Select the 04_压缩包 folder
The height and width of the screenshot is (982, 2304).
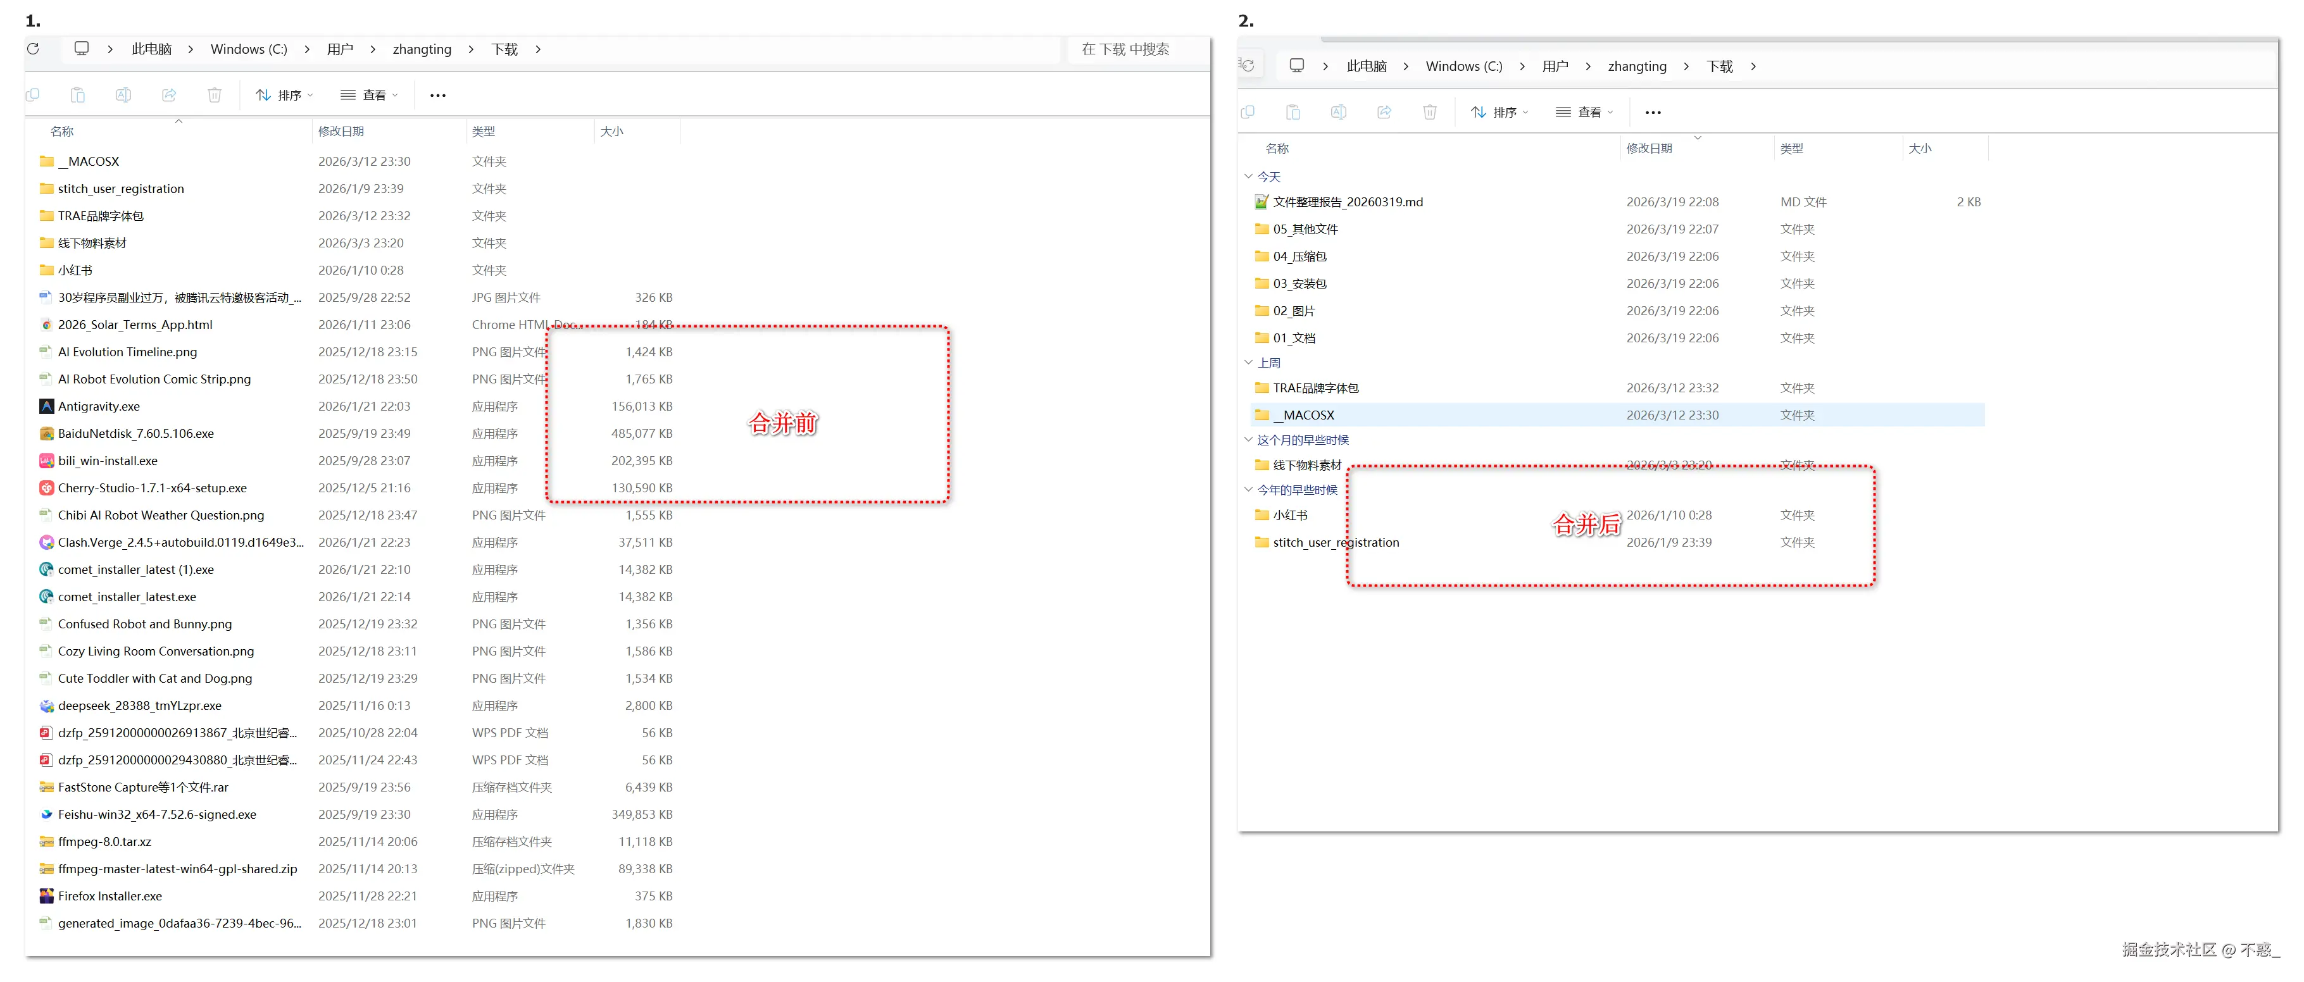pos(1299,257)
